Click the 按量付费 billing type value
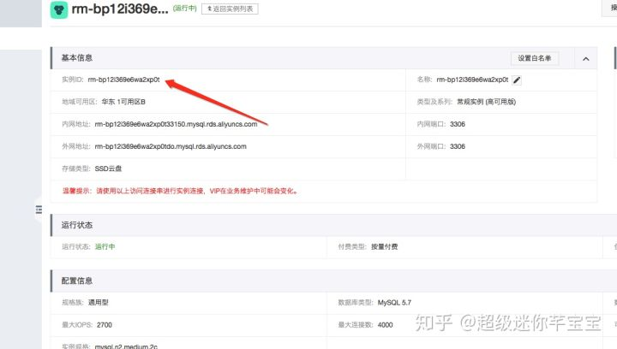617x349 pixels. (x=385, y=247)
